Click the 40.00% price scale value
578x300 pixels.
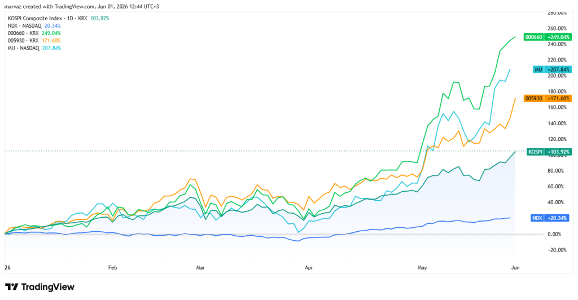(557, 202)
